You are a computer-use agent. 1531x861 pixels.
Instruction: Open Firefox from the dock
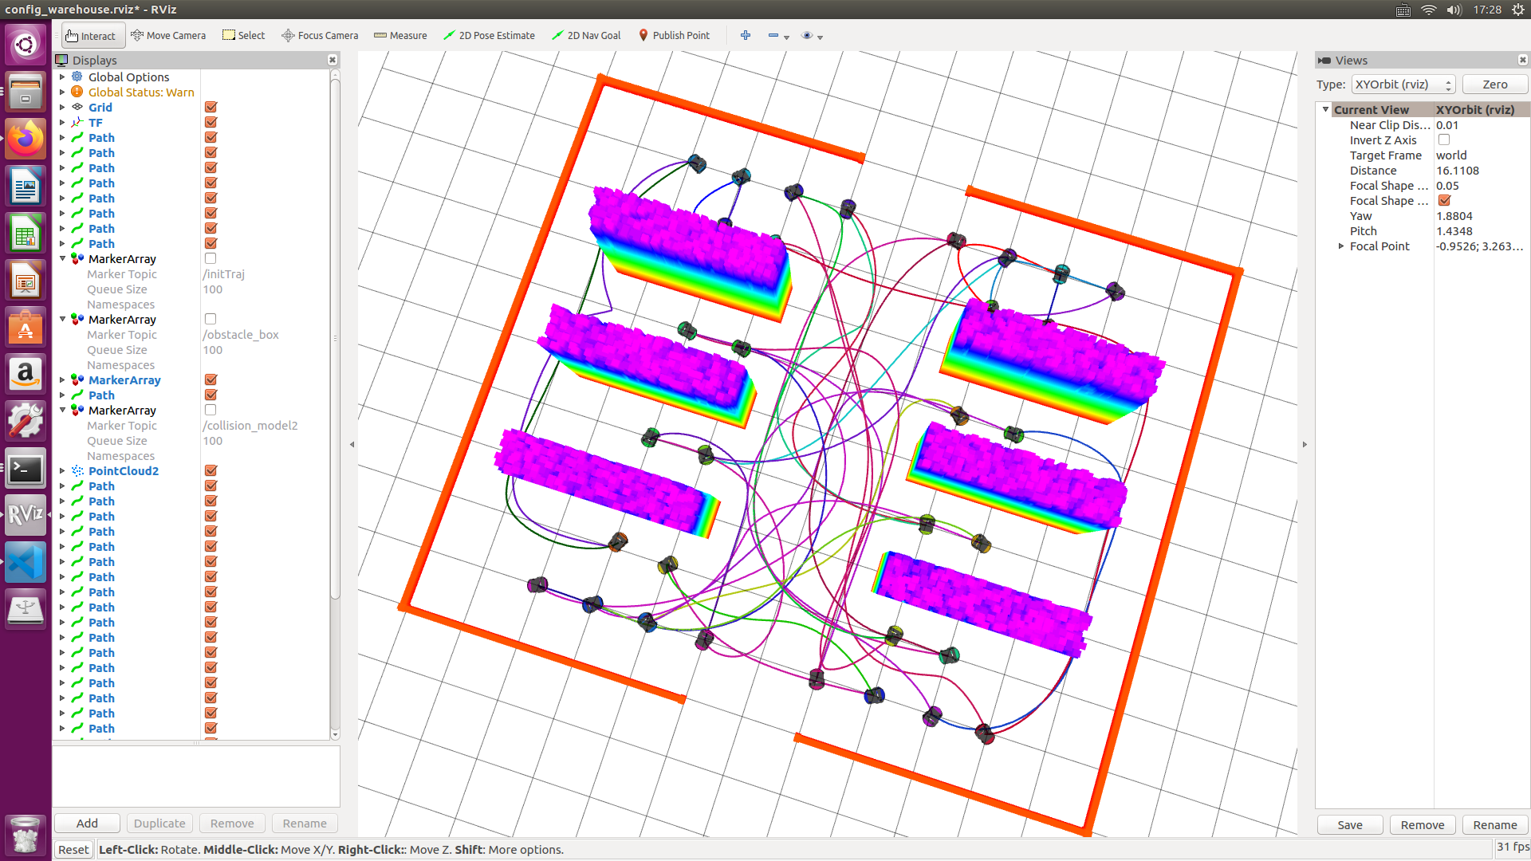[26, 139]
